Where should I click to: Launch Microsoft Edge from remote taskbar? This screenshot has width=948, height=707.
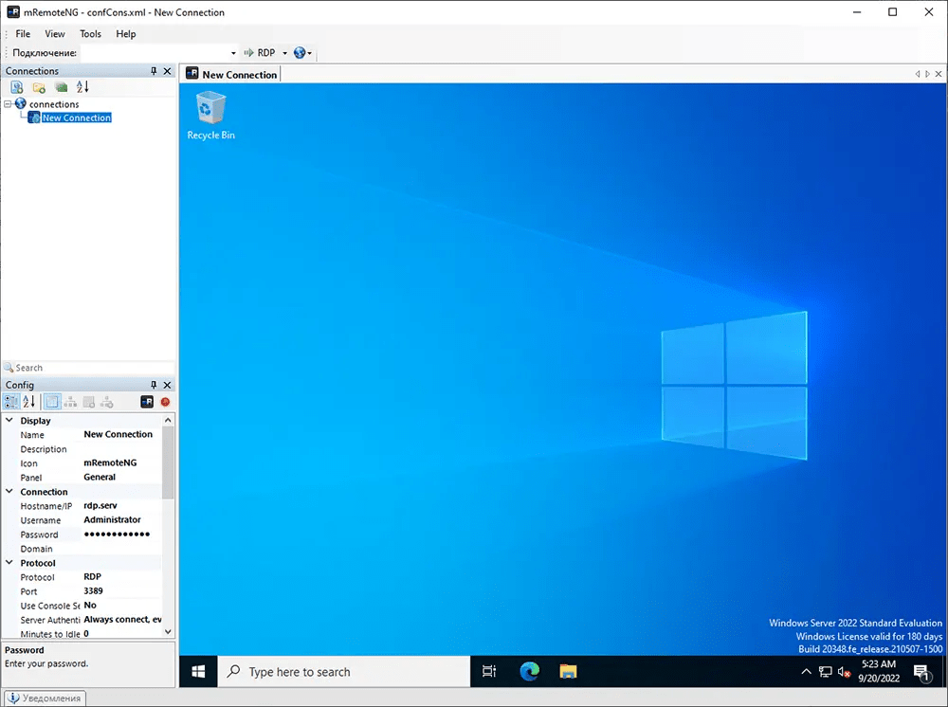coord(530,671)
